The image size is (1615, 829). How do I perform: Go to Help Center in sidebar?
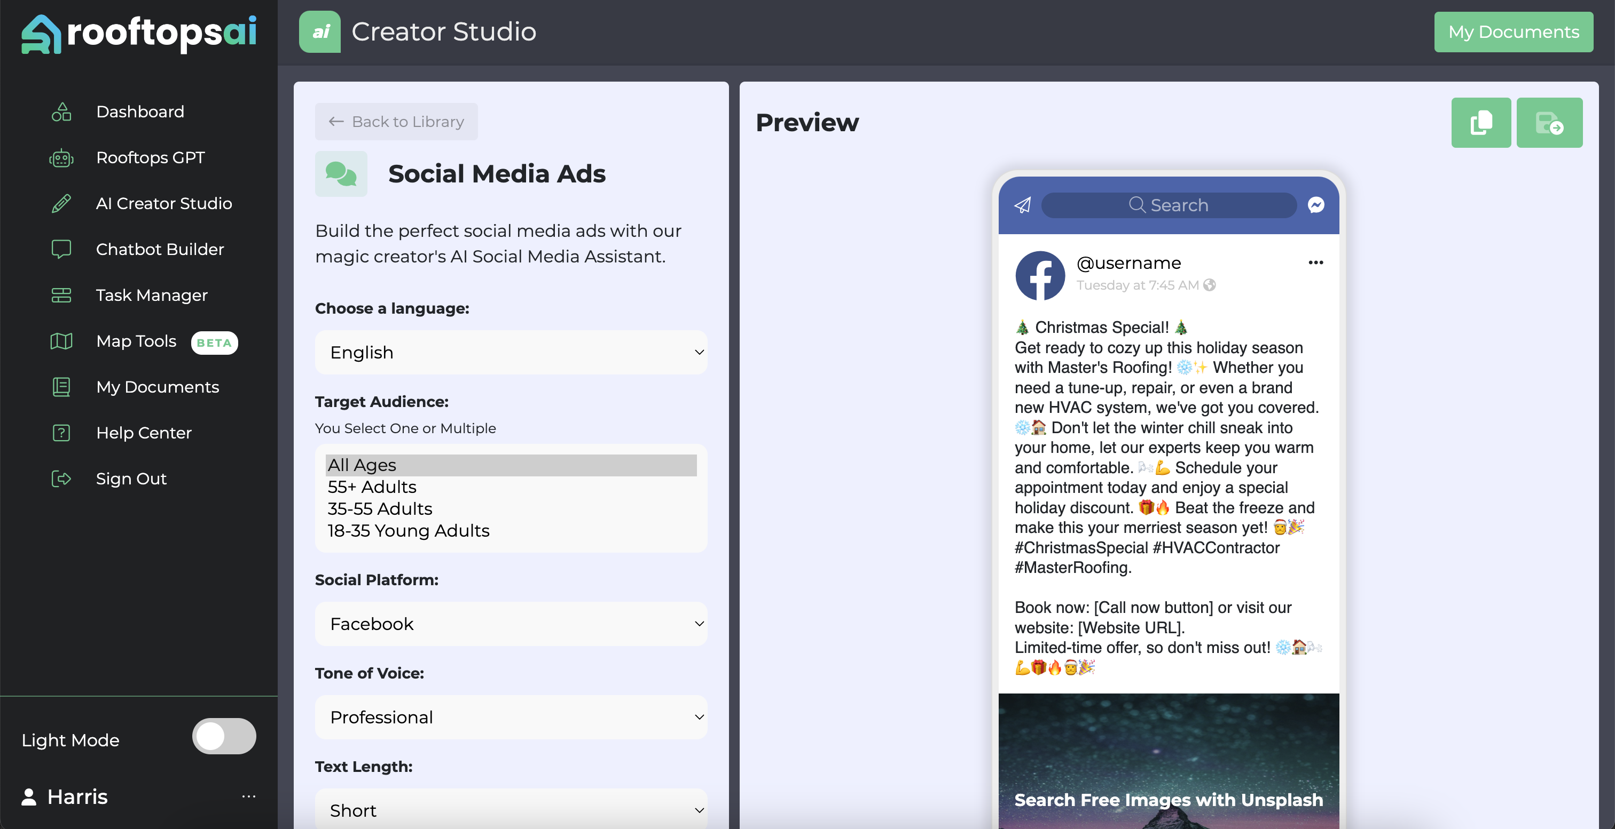(144, 433)
